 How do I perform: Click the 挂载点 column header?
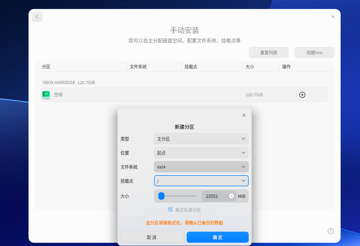[x=191, y=67]
